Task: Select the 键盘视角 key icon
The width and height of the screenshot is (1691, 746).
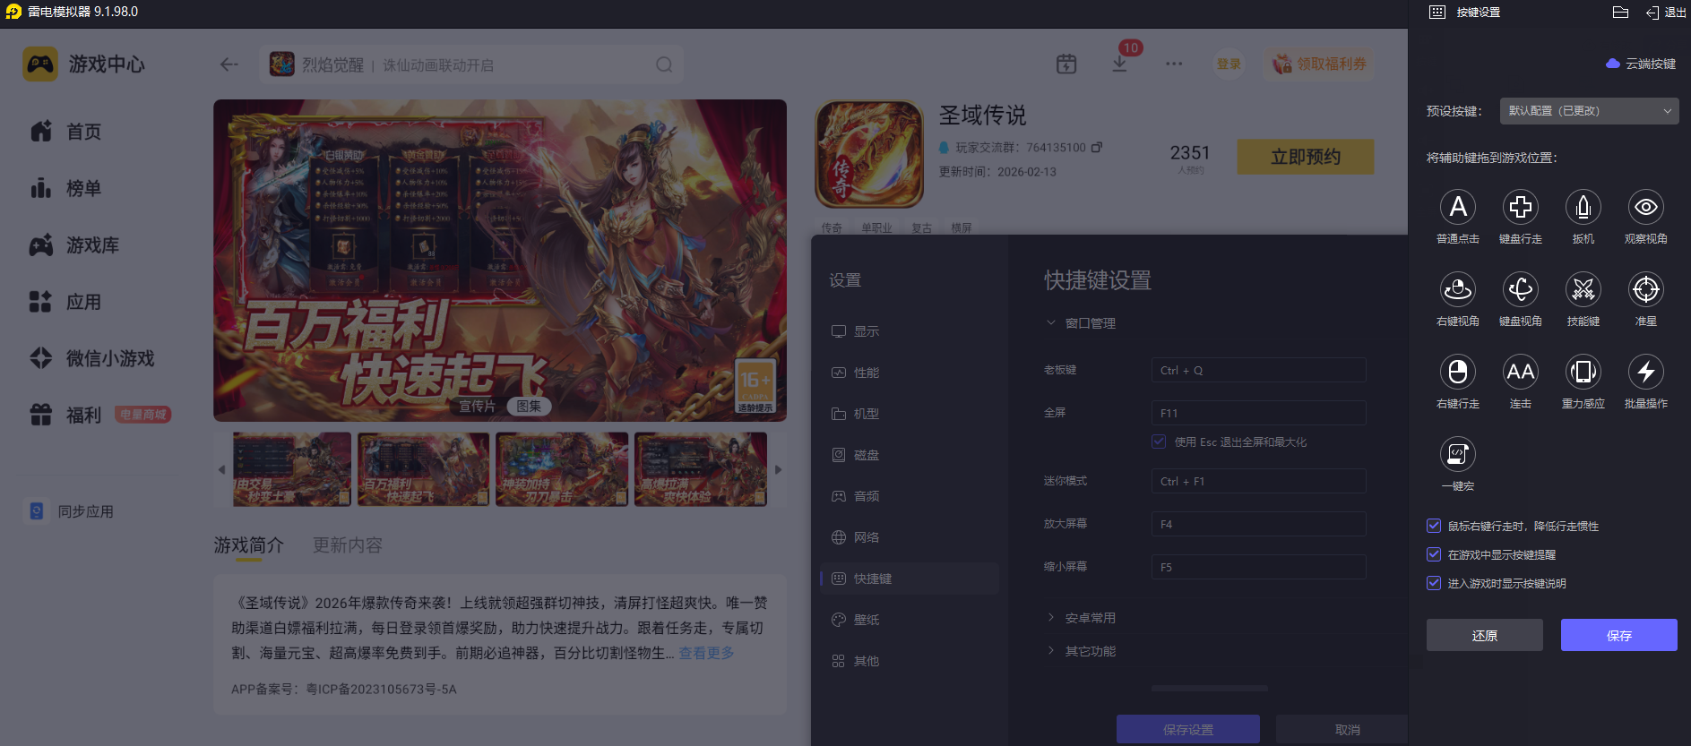Action: tap(1521, 289)
